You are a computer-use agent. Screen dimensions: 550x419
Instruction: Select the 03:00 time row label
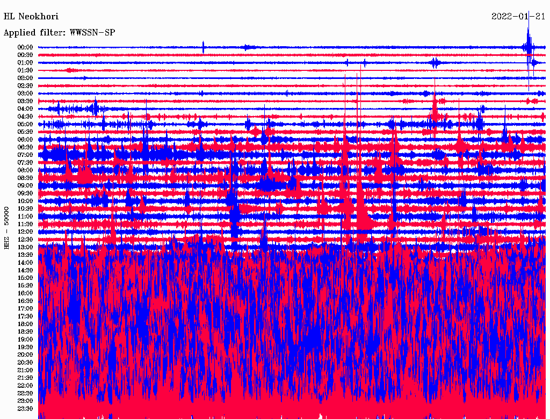point(25,93)
